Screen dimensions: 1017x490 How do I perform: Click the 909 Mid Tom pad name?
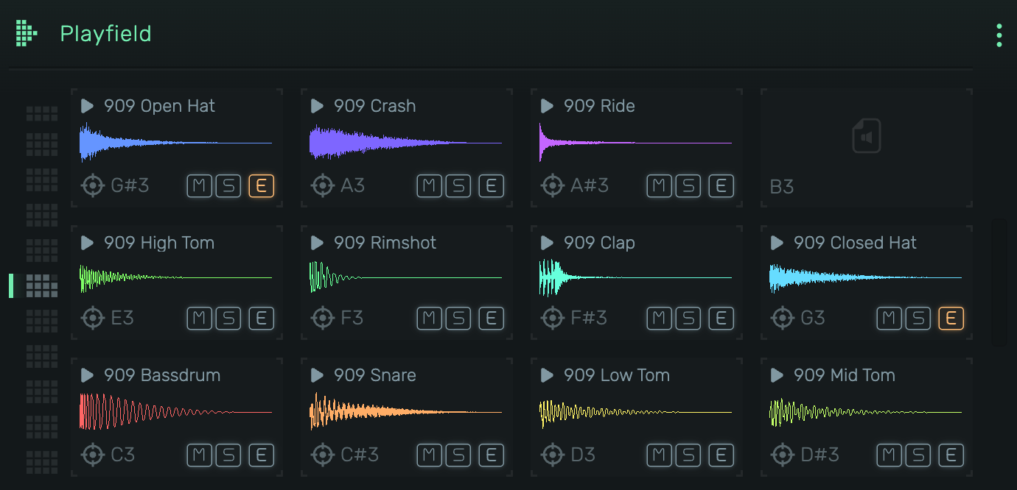click(845, 375)
